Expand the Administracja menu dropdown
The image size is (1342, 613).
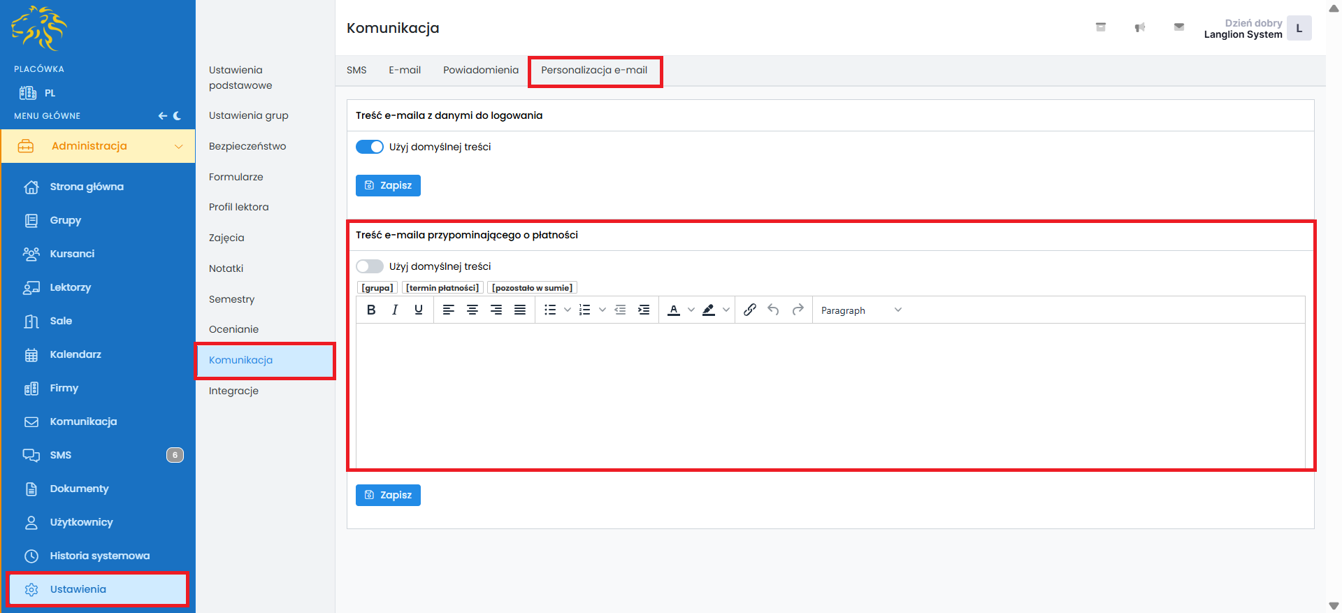(178, 146)
